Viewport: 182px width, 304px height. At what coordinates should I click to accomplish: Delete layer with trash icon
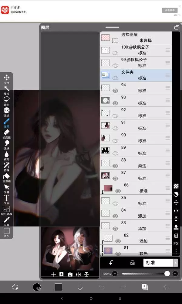click(x=176, y=235)
